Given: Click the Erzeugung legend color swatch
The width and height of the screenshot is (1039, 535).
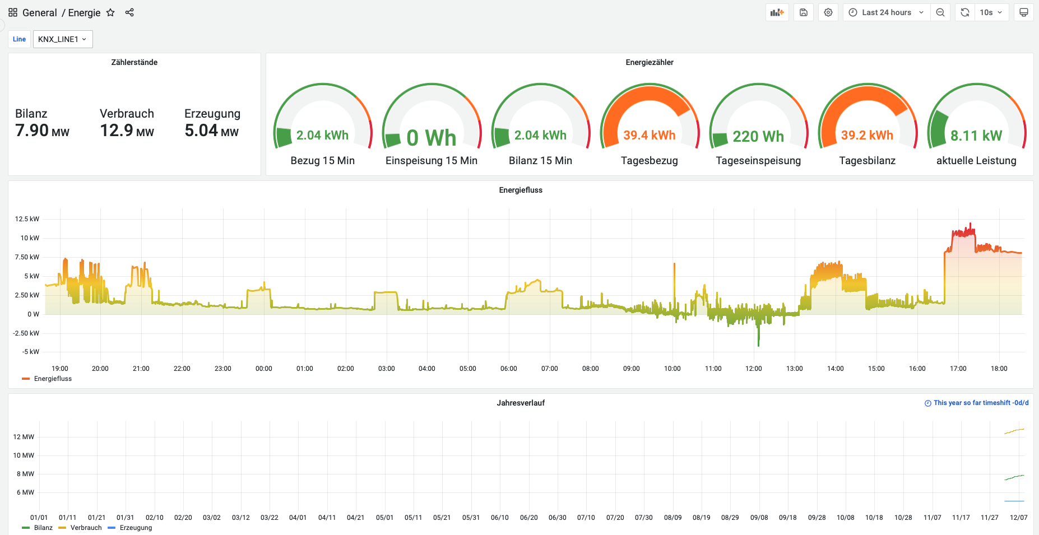Looking at the screenshot, I should tap(112, 528).
